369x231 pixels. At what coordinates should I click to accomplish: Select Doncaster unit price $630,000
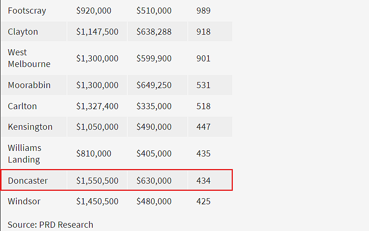pos(154,180)
